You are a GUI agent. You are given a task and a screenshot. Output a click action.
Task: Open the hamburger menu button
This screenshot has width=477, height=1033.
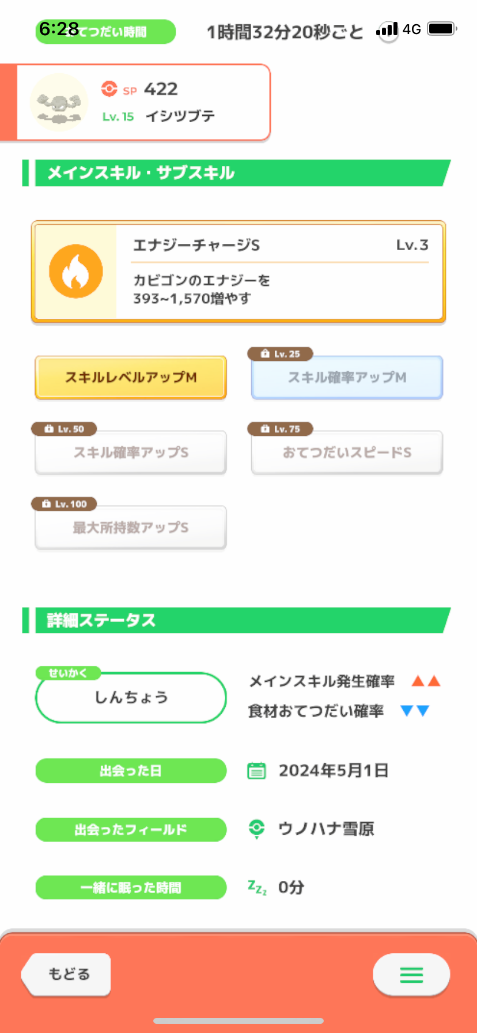(411, 974)
